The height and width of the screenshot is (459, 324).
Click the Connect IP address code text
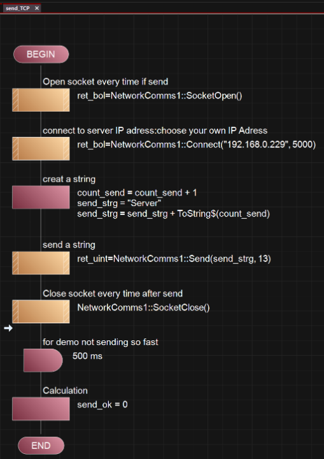(197, 145)
